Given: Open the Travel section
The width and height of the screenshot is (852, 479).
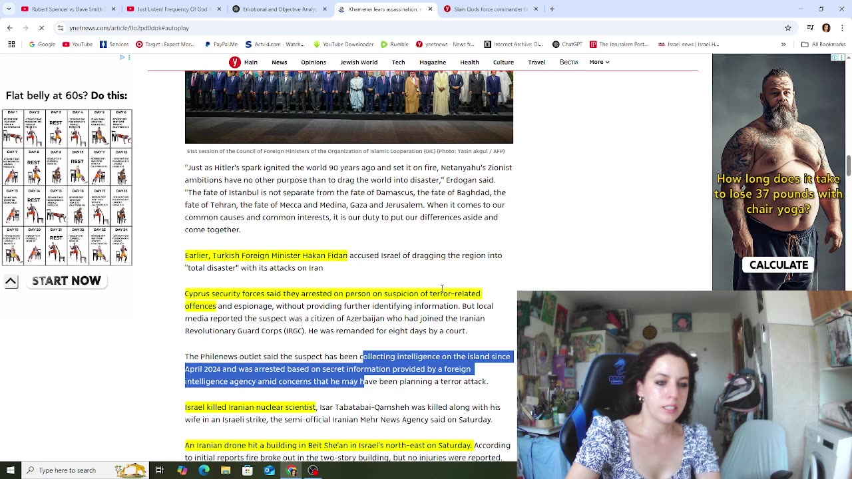Looking at the screenshot, I should coord(536,62).
